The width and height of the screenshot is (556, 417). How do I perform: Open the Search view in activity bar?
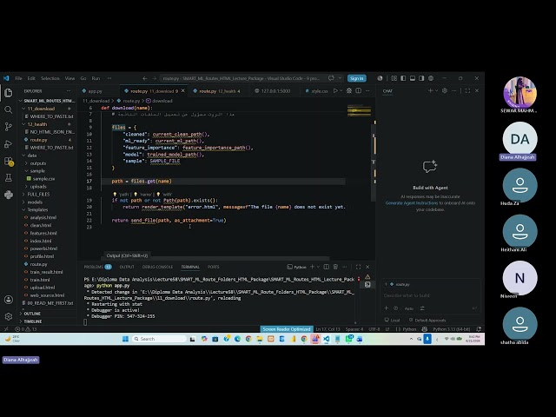(9, 110)
